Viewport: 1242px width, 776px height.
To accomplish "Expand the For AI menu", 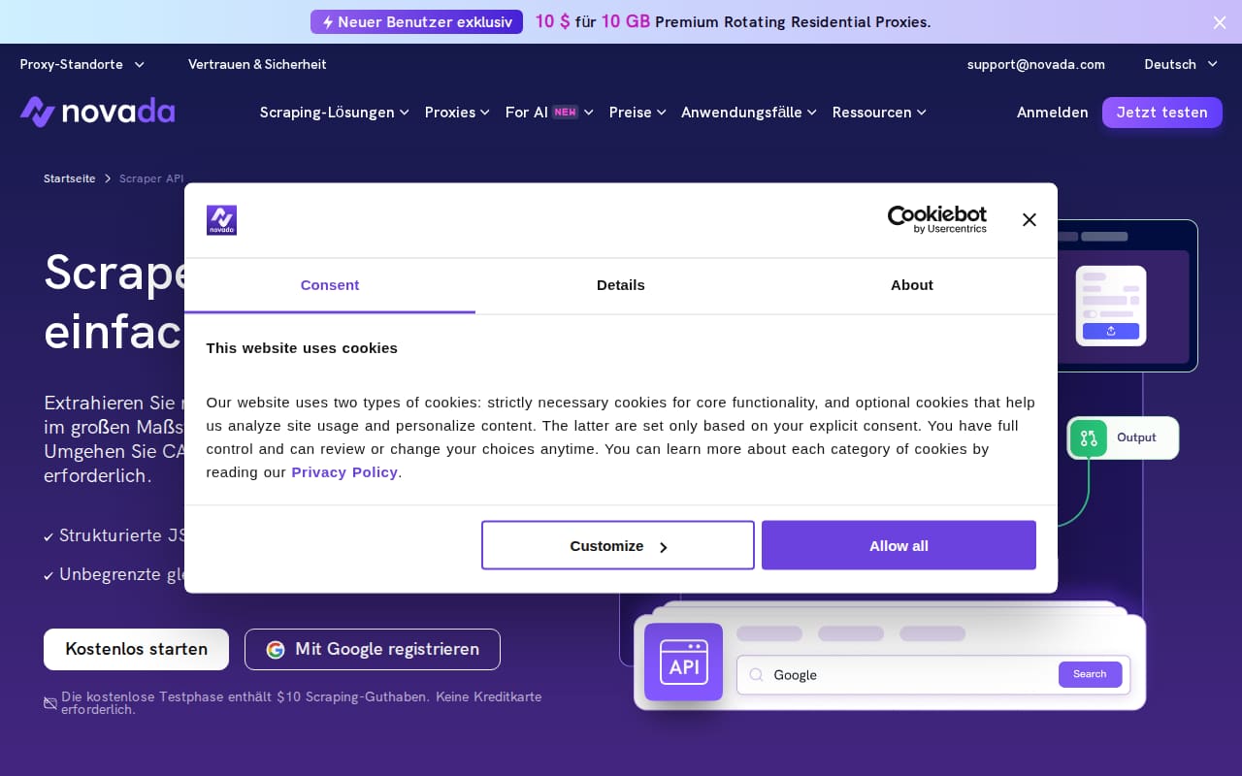I will (549, 113).
